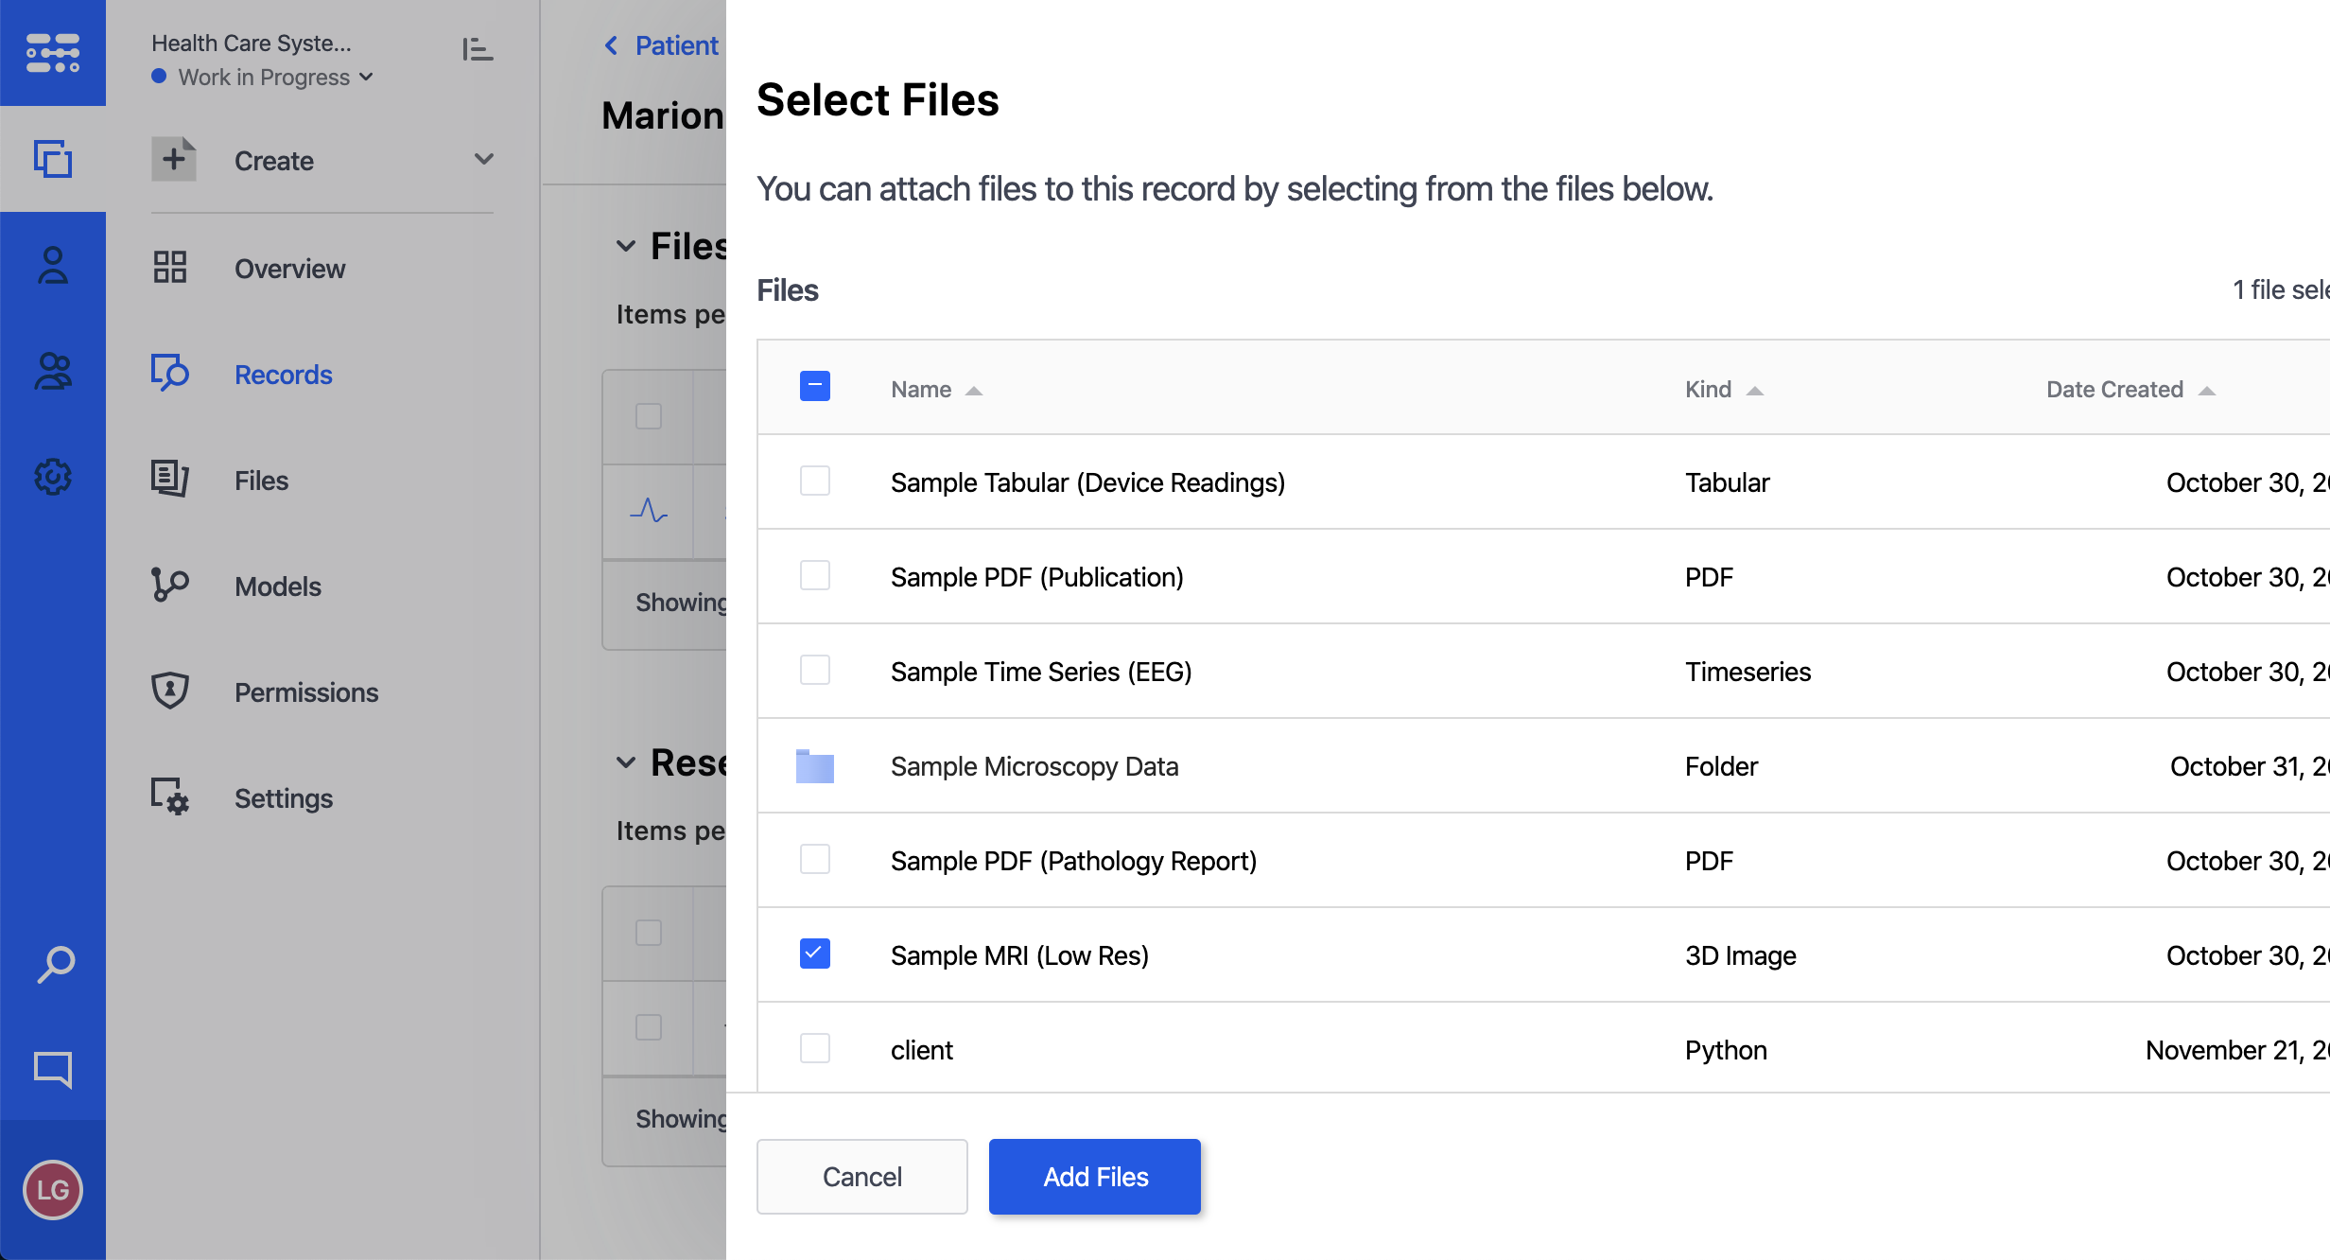Open the Sample Microscopy Data folder
Image resolution: width=2330 pixels, height=1260 pixels.
(x=1034, y=766)
